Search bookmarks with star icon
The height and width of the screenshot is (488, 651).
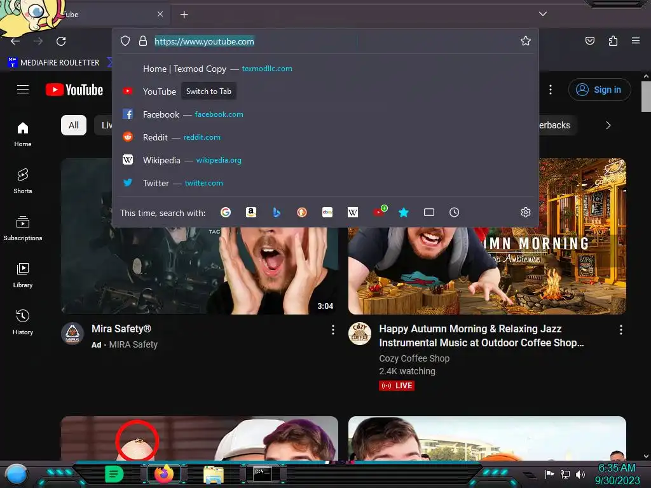point(404,212)
